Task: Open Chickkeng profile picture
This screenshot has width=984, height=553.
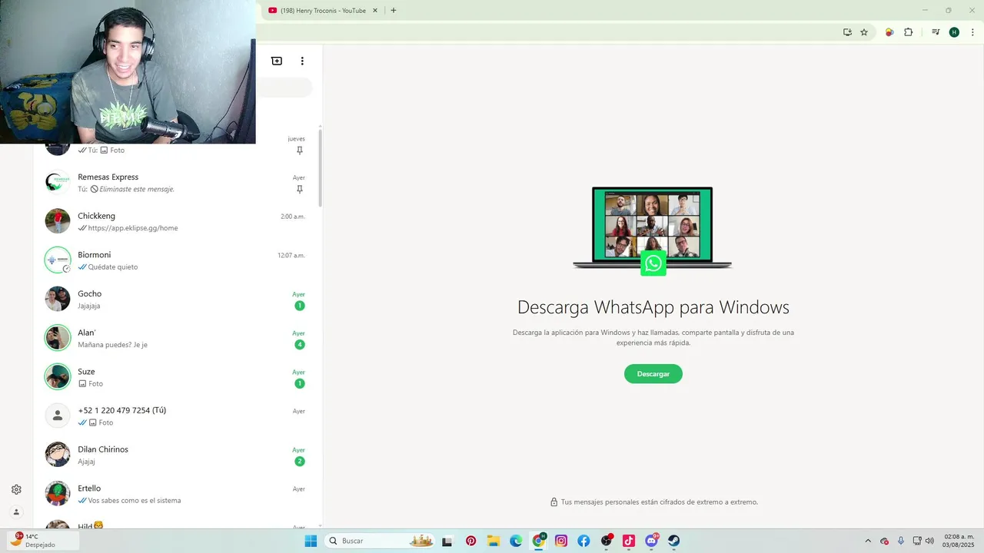Action: click(x=58, y=221)
